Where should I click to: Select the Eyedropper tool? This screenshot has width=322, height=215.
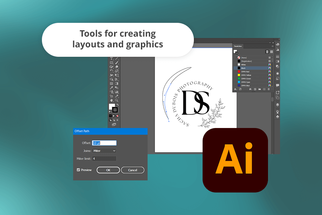tap(111, 88)
